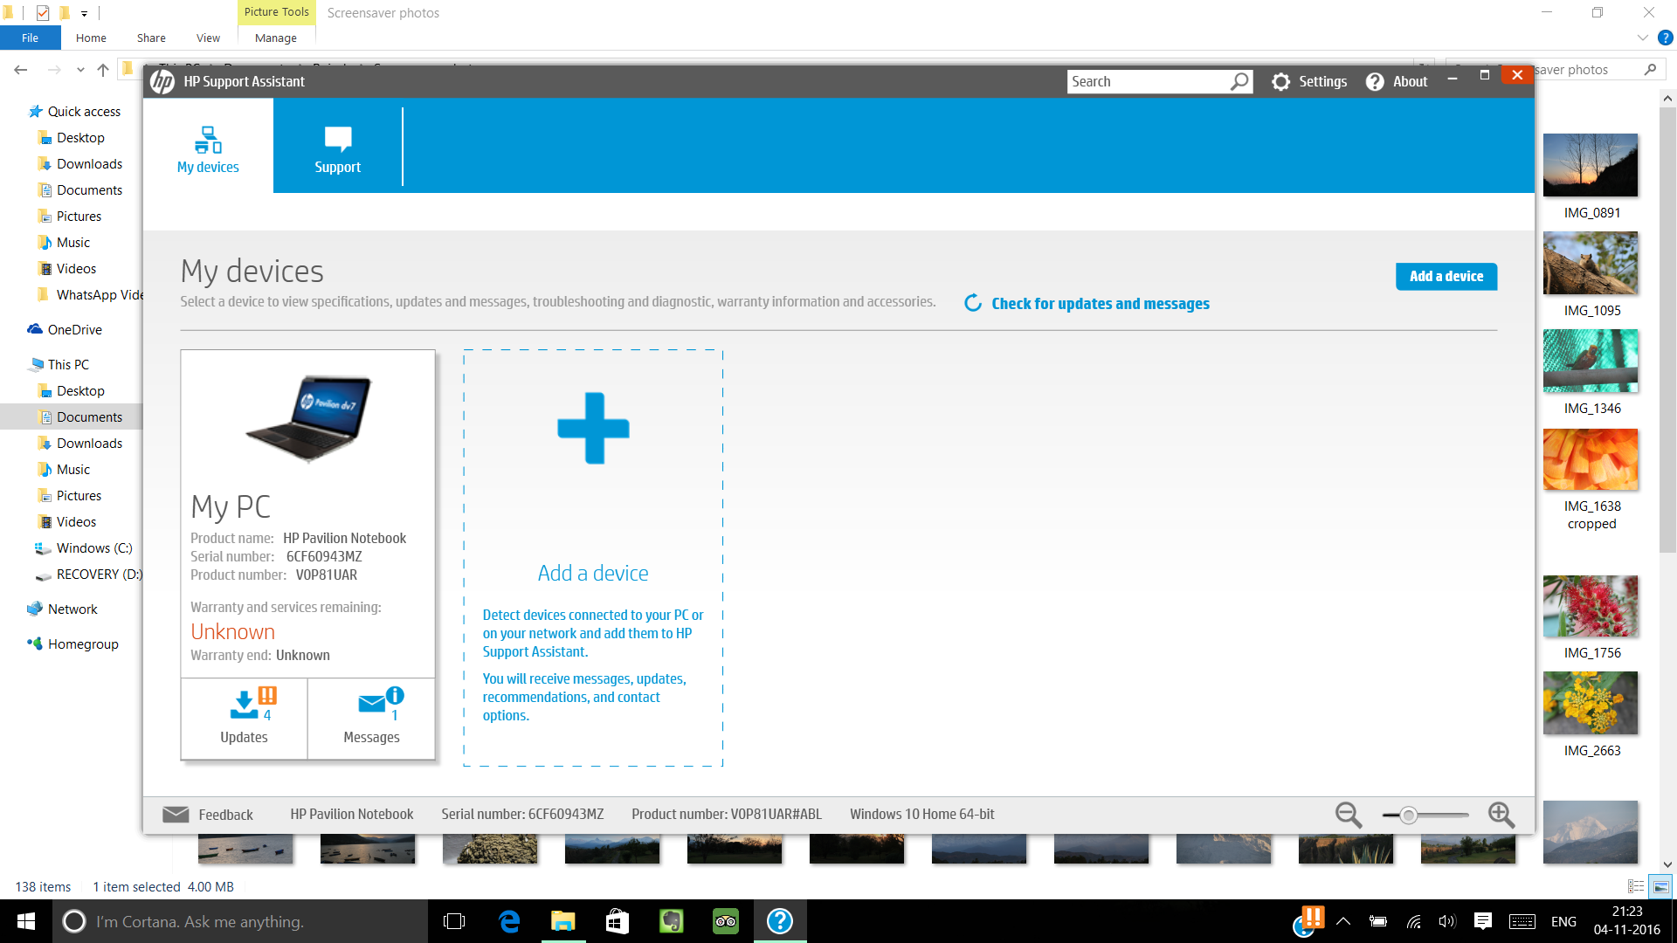The height and width of the screenshot is (943, 1677).
Task: Switch Explorer to large thumbnails view icon
Action: 1660,886
